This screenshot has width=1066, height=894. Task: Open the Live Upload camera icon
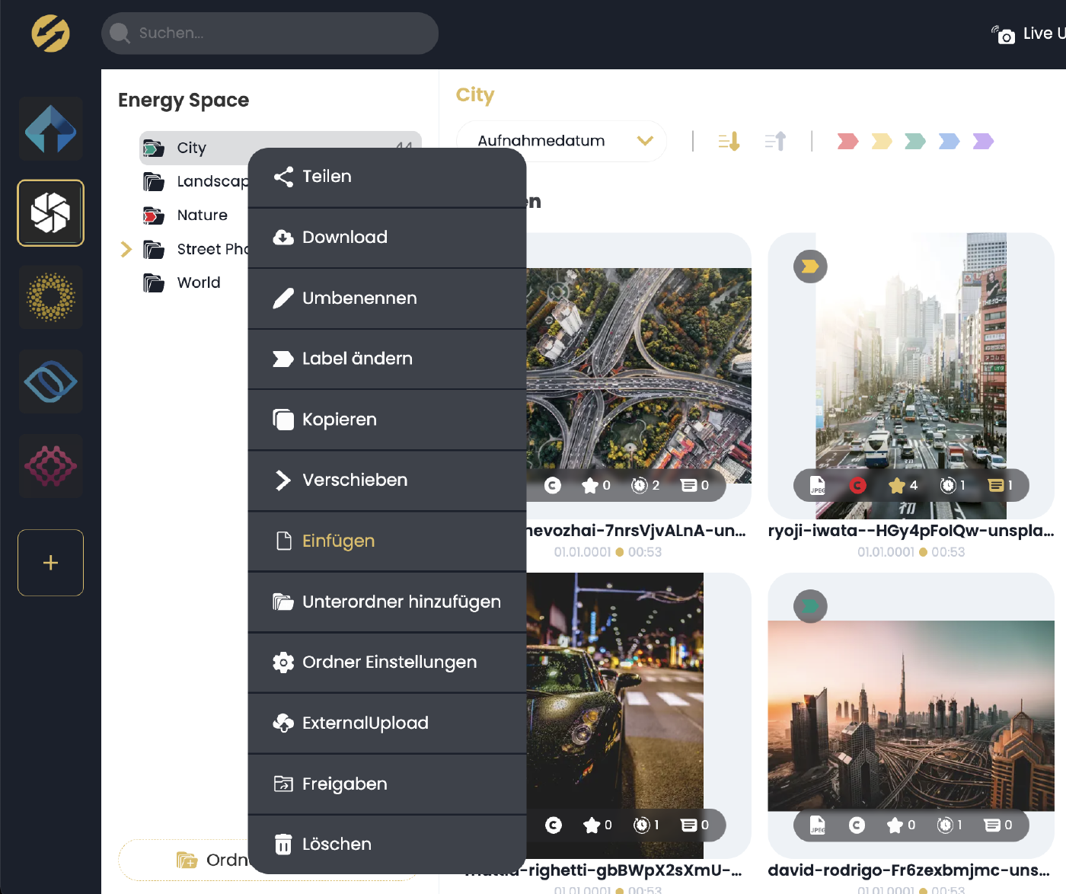click(1004, 34)
